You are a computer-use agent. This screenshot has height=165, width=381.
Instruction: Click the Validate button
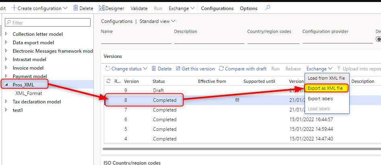coord(139,8)
